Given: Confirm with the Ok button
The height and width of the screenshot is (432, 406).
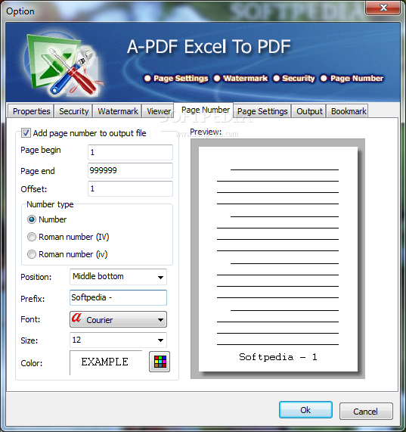Looking at the screenshot, I should coord(305,410).
